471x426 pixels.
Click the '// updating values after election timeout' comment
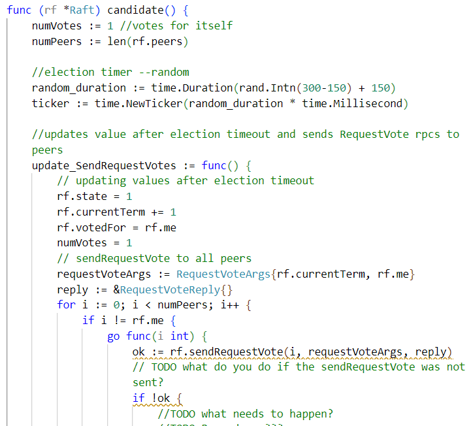pos(186,180)
